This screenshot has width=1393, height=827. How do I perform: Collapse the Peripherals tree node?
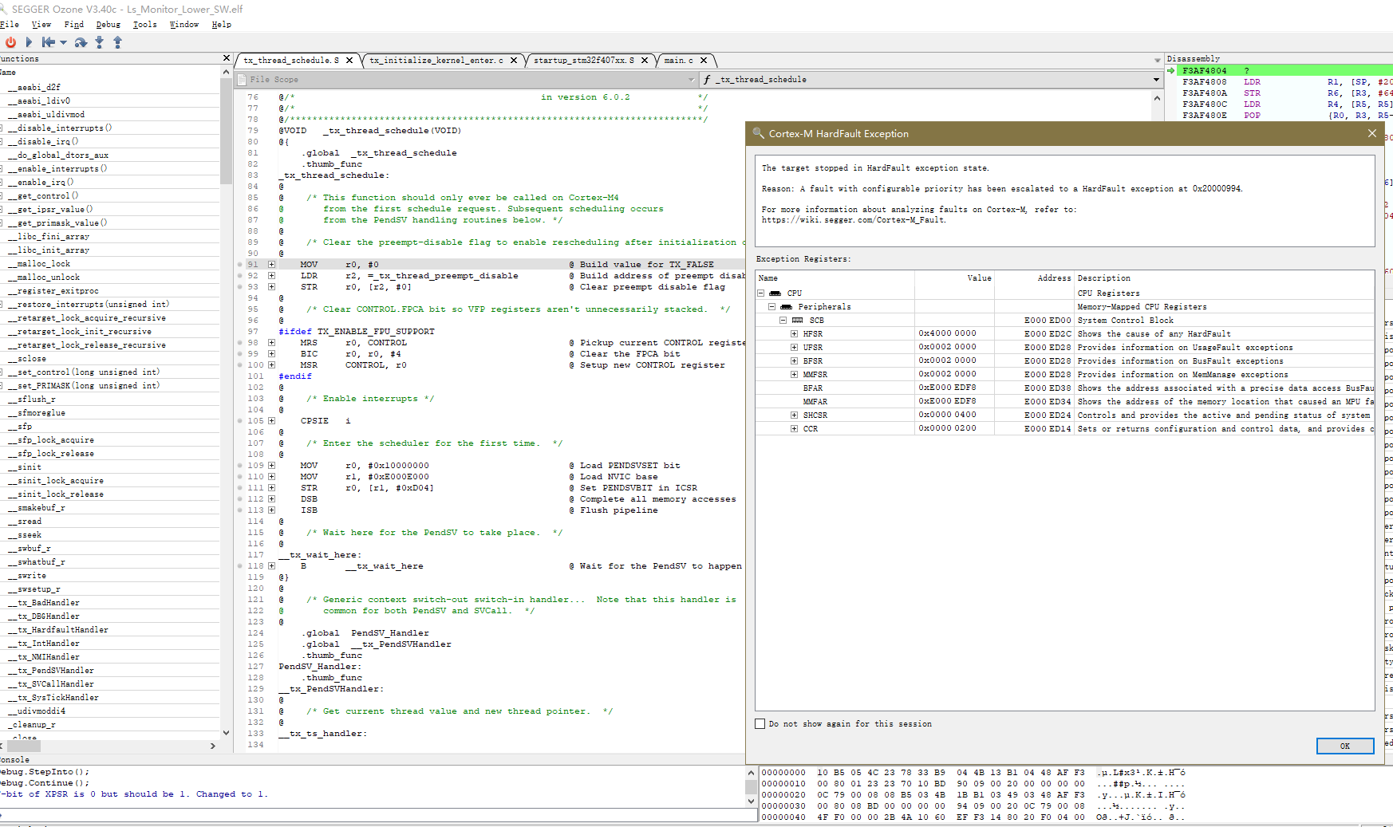[771, 306]
